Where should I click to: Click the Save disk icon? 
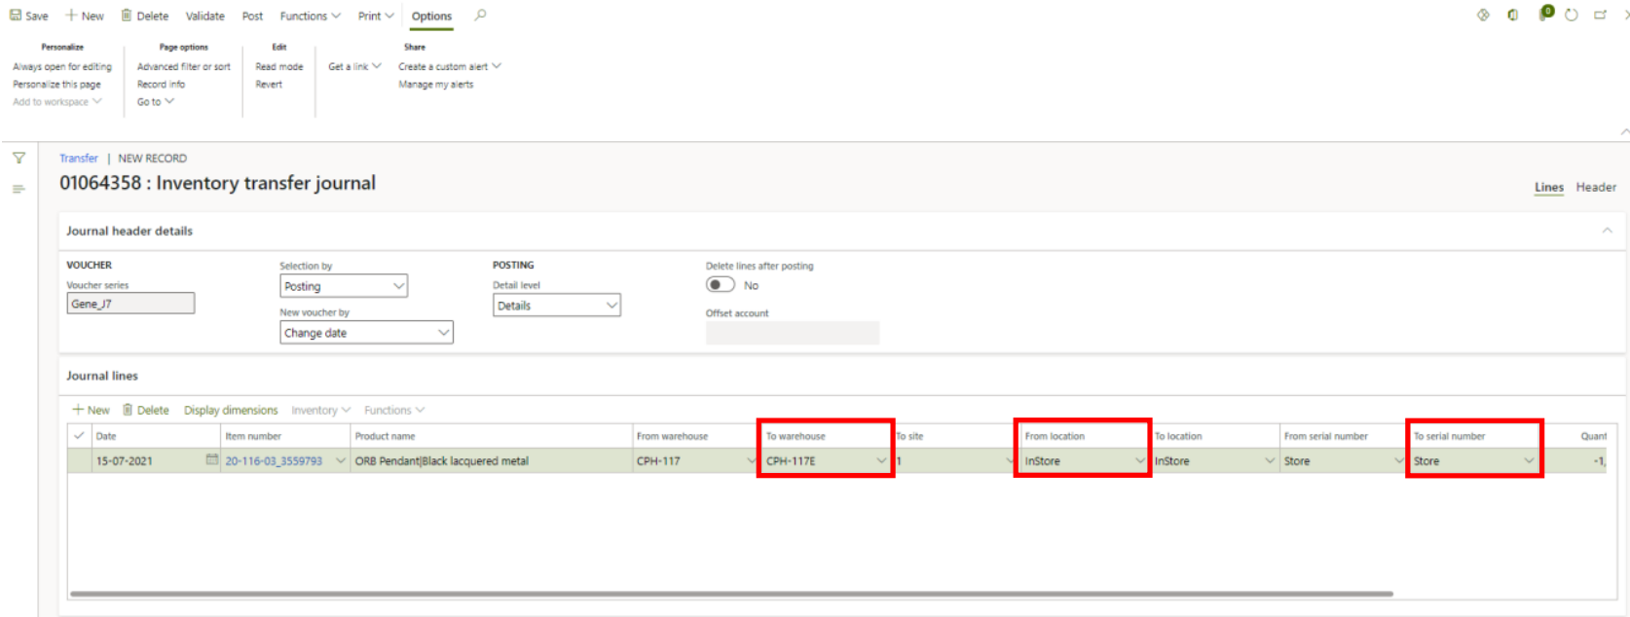[16, 16]
